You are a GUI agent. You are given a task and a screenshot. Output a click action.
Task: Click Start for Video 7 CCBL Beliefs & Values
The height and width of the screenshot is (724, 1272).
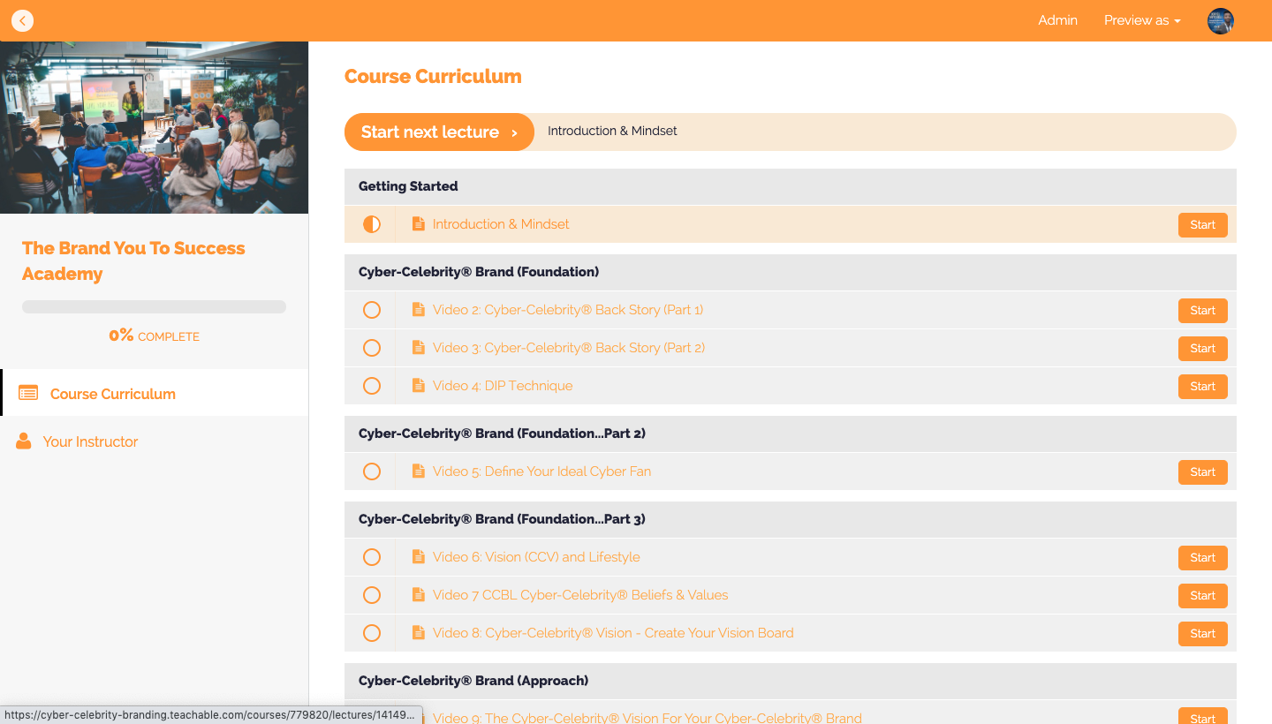[x=1202, y=596]
